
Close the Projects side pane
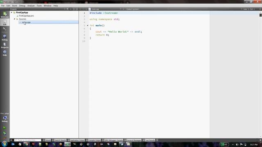[x=77, y=9]
